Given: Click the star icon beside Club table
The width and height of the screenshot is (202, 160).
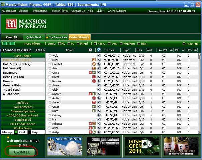Looking at the screenshot, I should pos(50,90).
